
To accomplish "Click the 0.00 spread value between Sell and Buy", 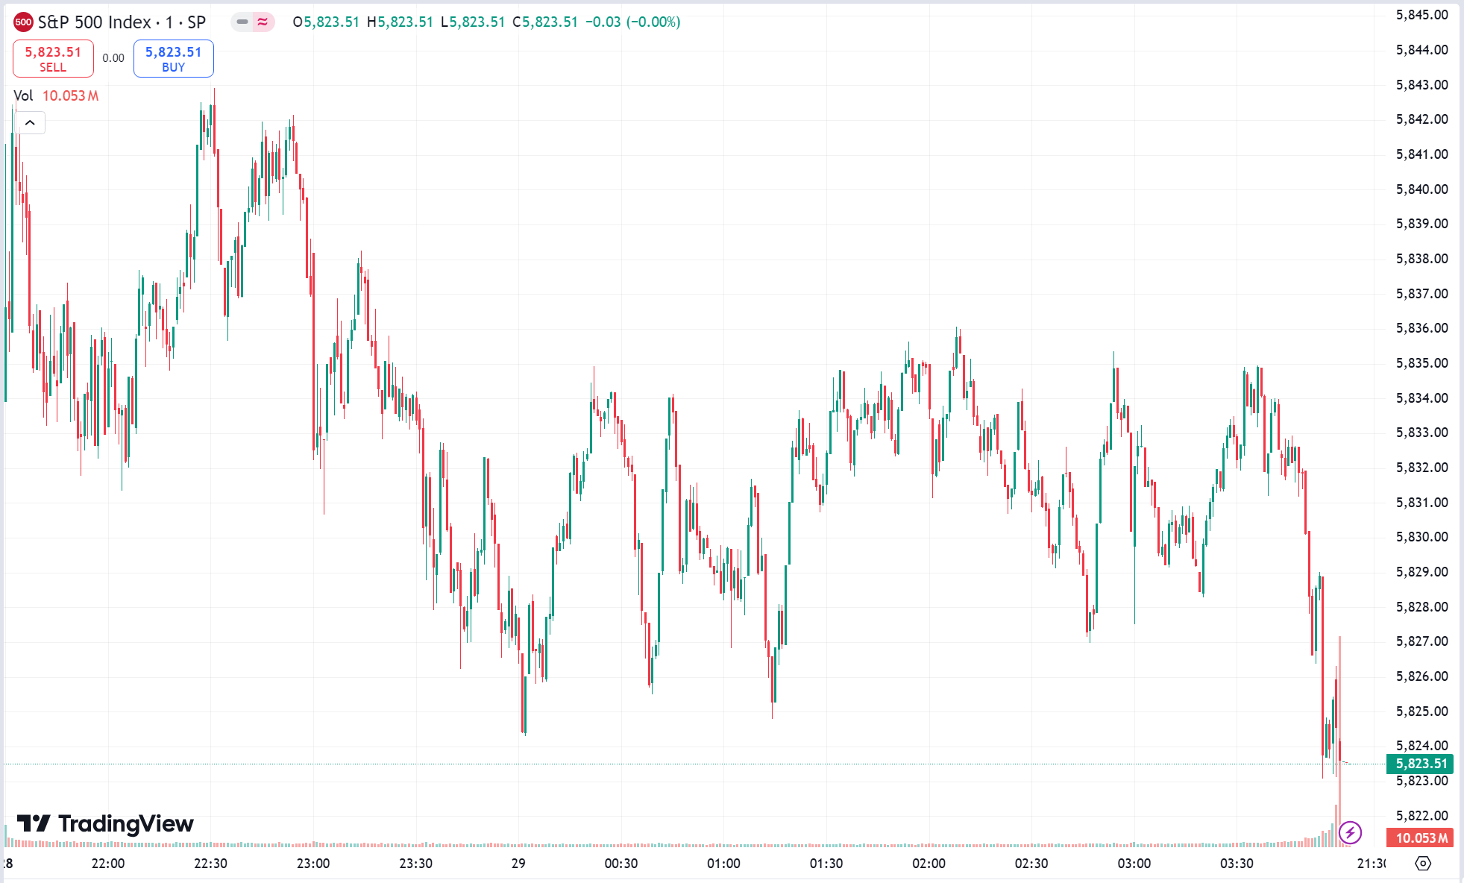I will point(113,58).
